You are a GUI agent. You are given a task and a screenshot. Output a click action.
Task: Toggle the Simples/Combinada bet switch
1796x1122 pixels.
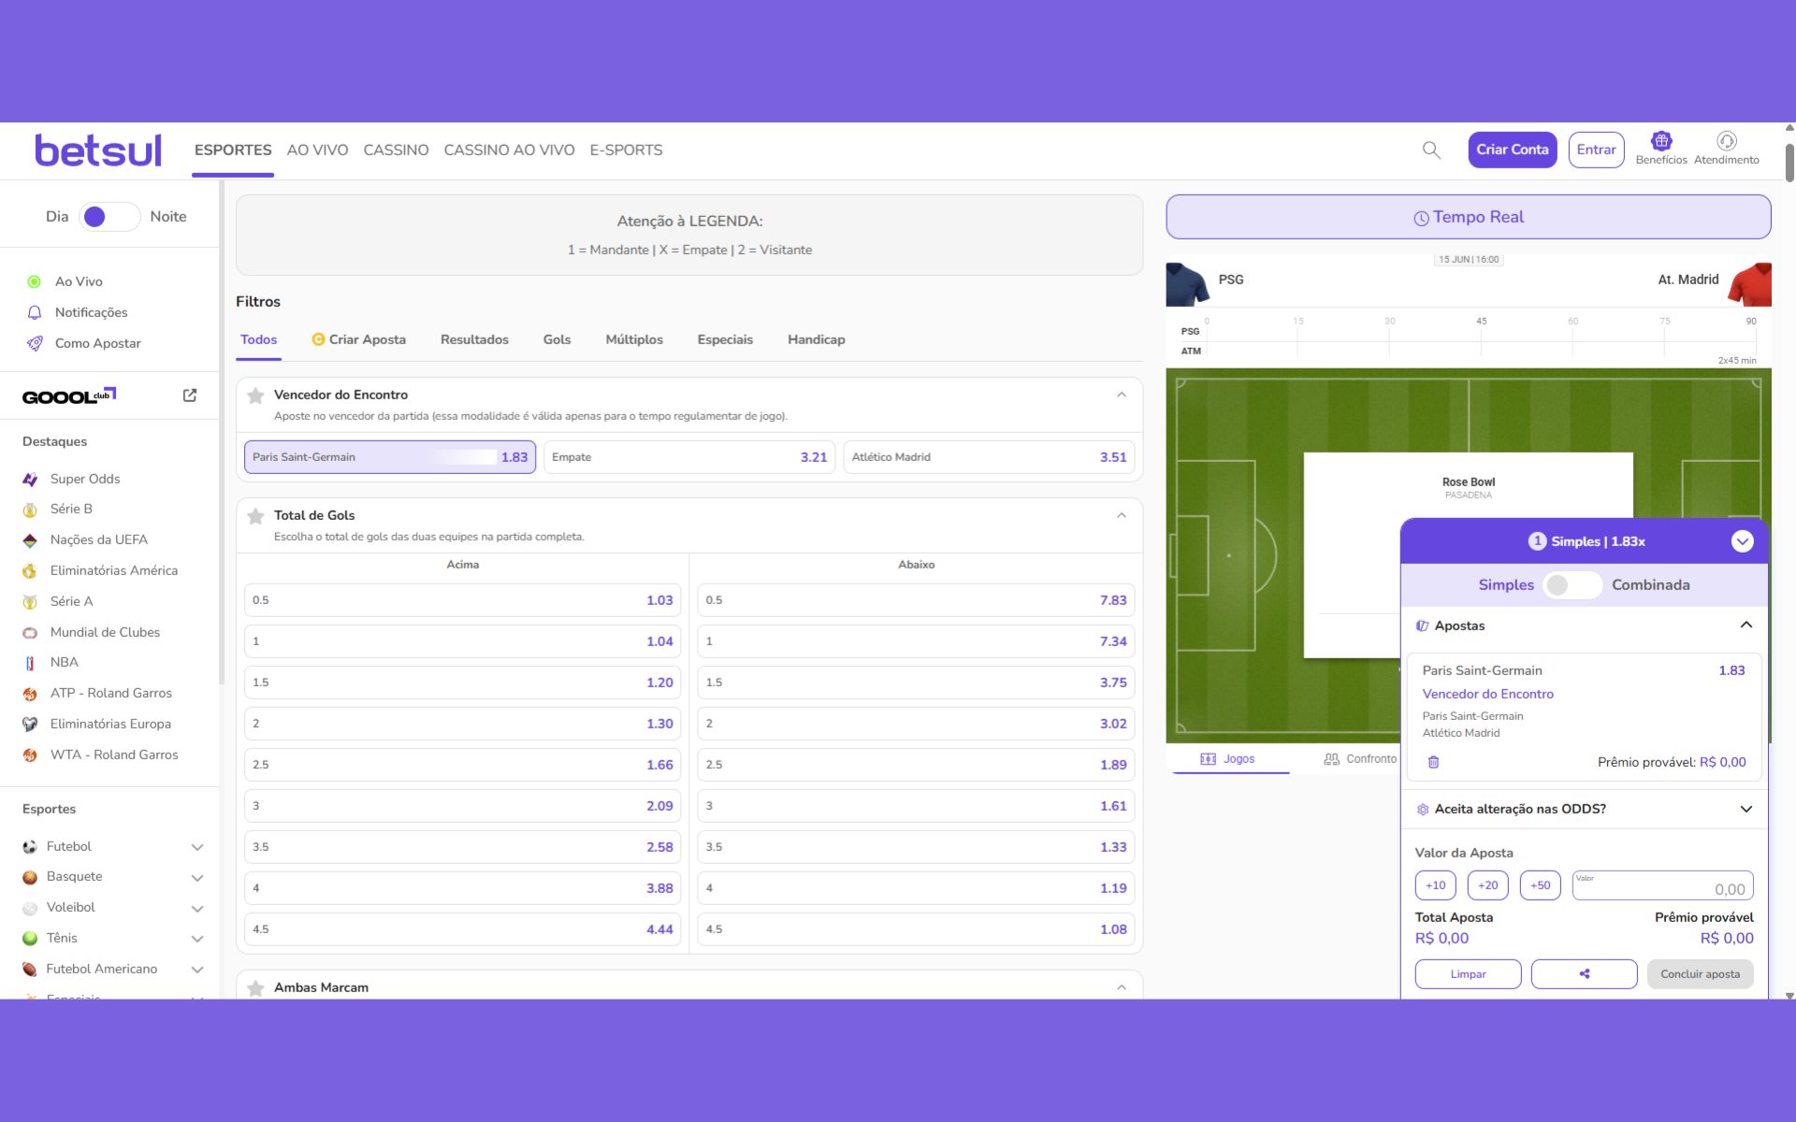1571,585
